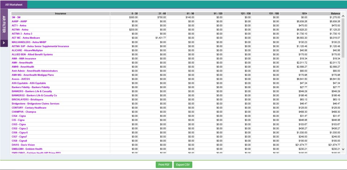Image resolution: width=347 pixels, height=170 pixels.
Task: Open CENTURY - Century Healthcare link
Action: click(29, 108)
